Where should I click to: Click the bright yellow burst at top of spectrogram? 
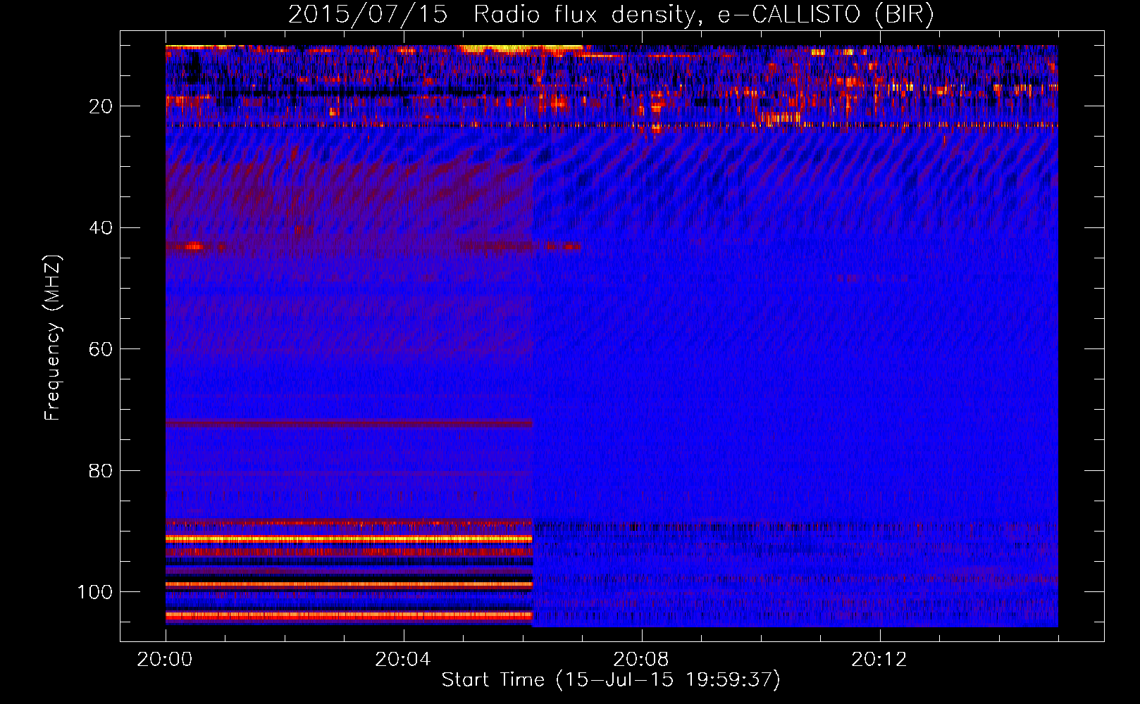pos(521,49)
